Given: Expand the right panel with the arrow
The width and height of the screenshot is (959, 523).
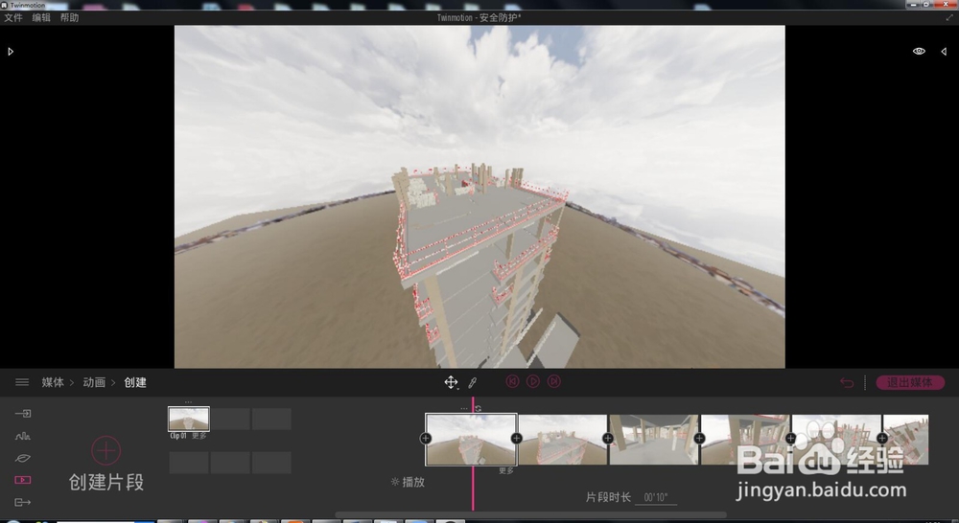Looking at the screenshot, I should click(x=944, y=52).
